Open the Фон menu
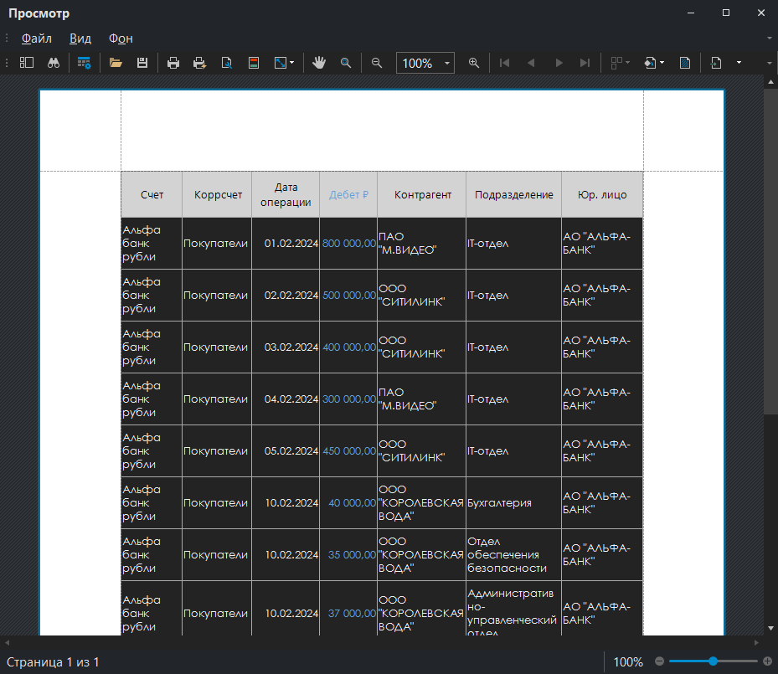 point(121,39)
